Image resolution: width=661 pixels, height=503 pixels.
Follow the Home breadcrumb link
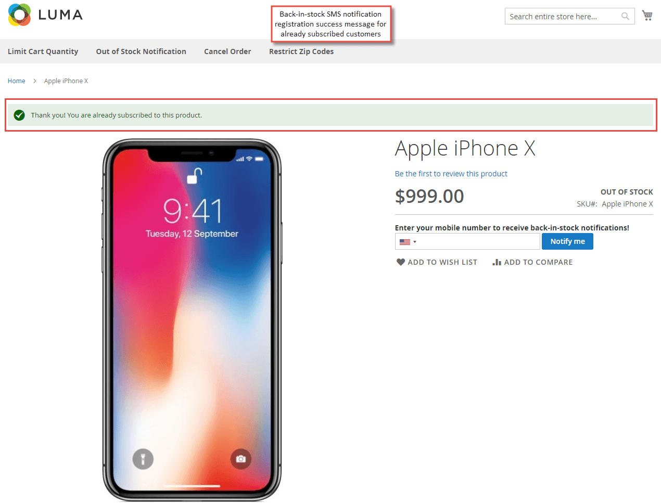pyautogui.click(x=16, y=81)
